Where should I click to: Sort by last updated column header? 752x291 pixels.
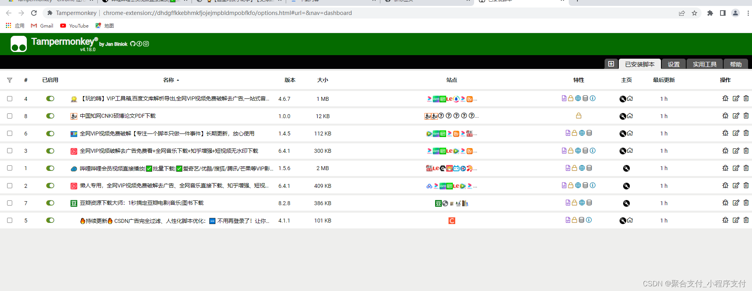click(664, 80)
